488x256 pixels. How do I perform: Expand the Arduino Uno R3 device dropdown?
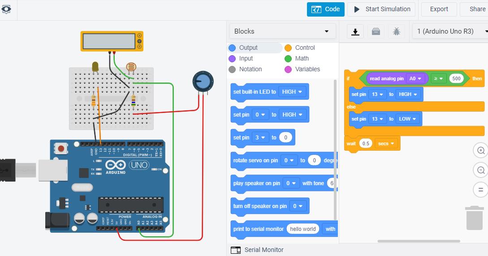click(x=450, y=31)
